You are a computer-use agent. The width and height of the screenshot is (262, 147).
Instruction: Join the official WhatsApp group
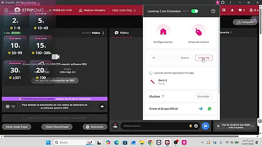click(209, 109)
